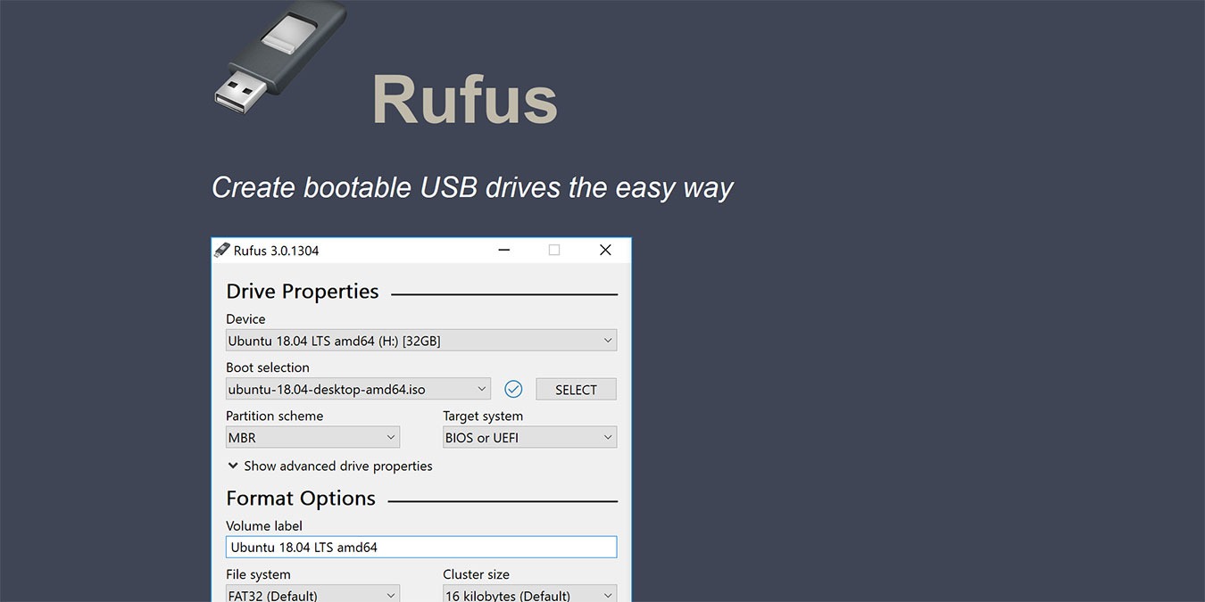
Task: Click the green checkmark validation icon
Action: click(512, 389)
